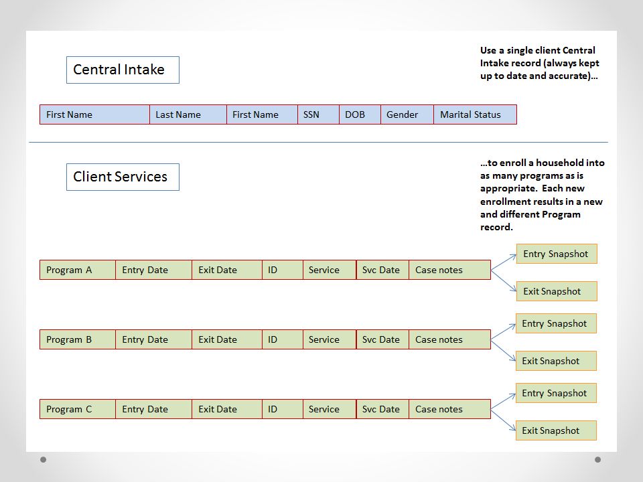Click the Program B cell
Screen dimensions: 643x482
(x=78, y=339)
